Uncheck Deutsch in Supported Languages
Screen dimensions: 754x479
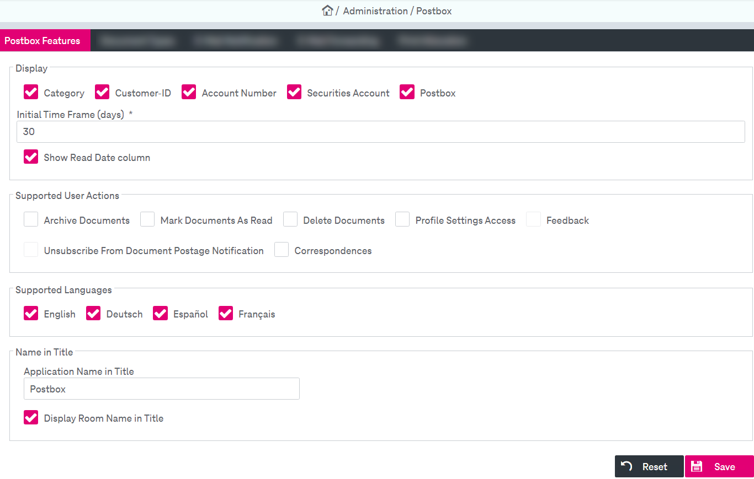pyautogui.click(x=93, y=314)
